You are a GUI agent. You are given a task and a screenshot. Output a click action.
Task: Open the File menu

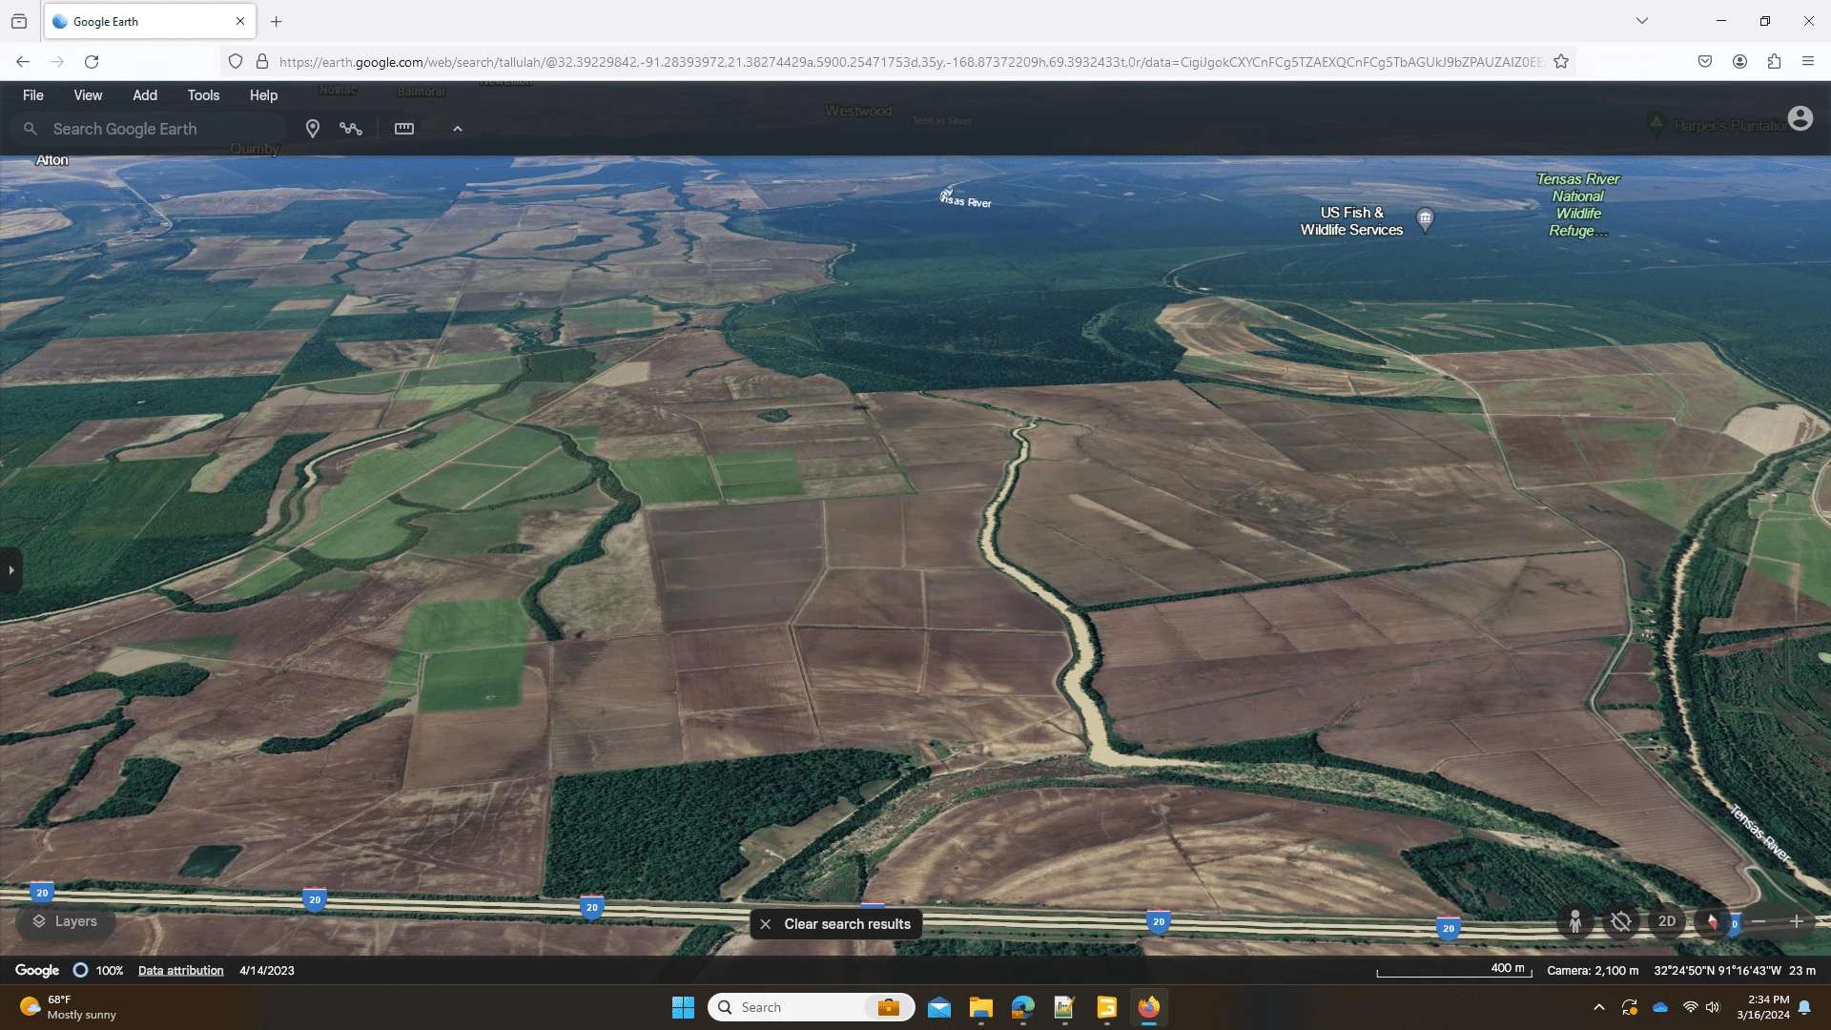32,95
